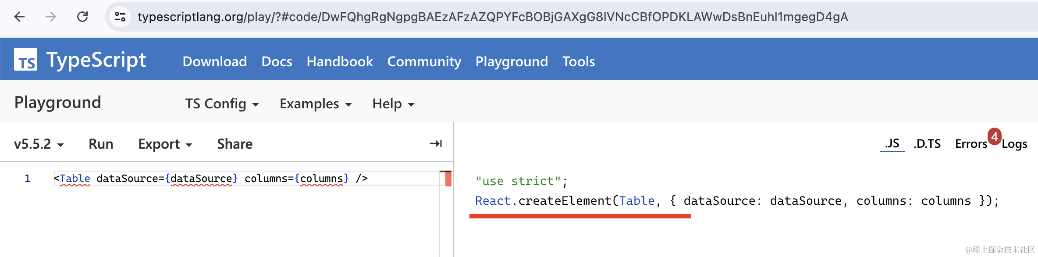Click the browser back arrow
The width and height of the screenshot is (1038, 257).
coord(19,17)
